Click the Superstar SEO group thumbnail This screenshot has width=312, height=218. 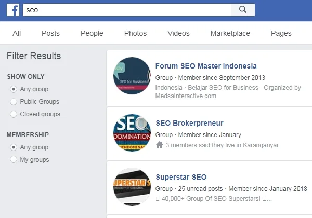(132, 187)
